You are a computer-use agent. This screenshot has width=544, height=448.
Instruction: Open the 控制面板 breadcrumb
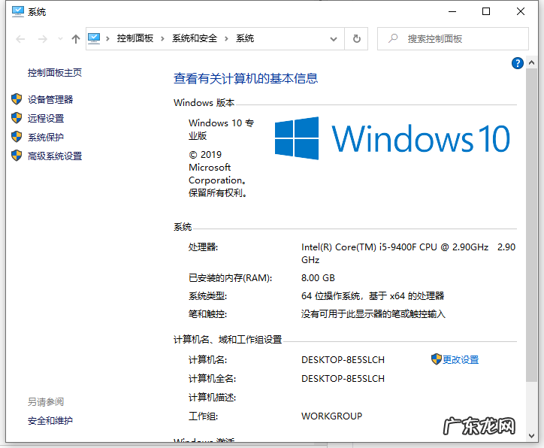coord(135,38)
